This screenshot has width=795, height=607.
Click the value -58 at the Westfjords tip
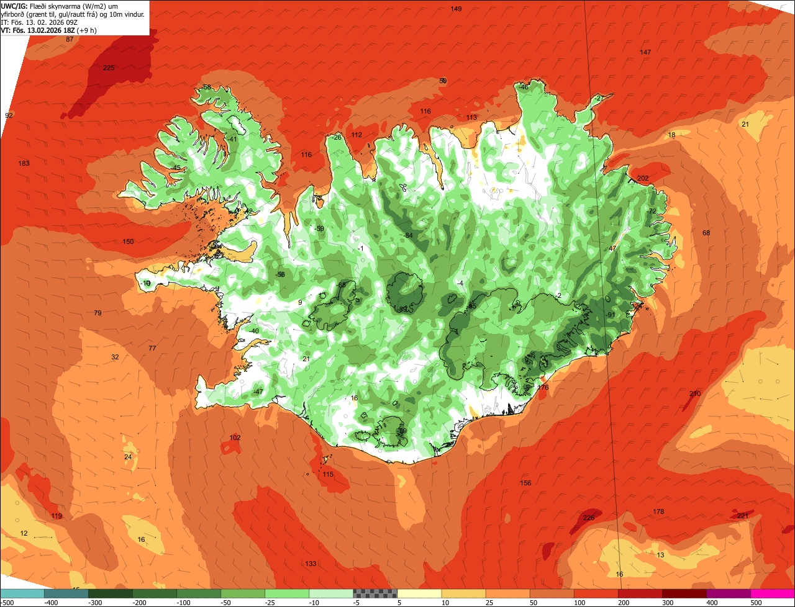pyautogui.click(x=206, y=87)
